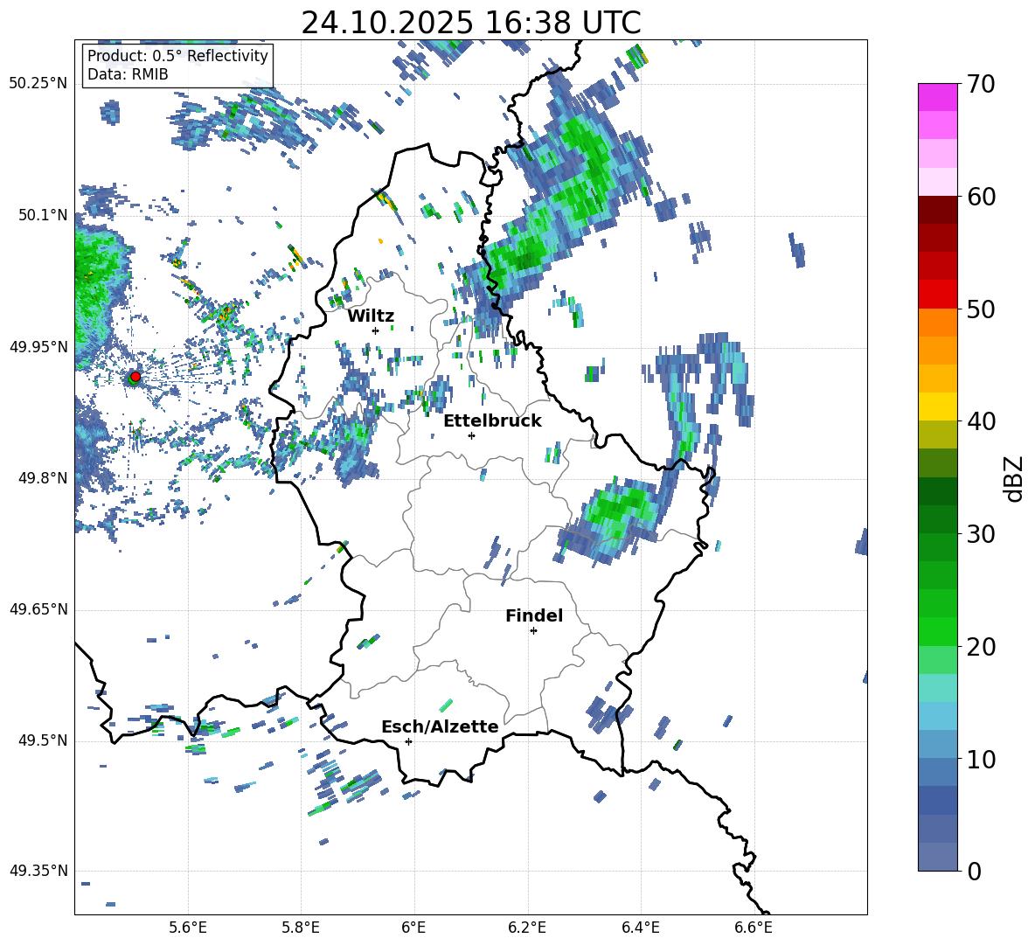Image resolution: width=1035 pixels, height=945 pixels.
Task: Click the 49.95°N latitude label
Action: coord(38,347)
